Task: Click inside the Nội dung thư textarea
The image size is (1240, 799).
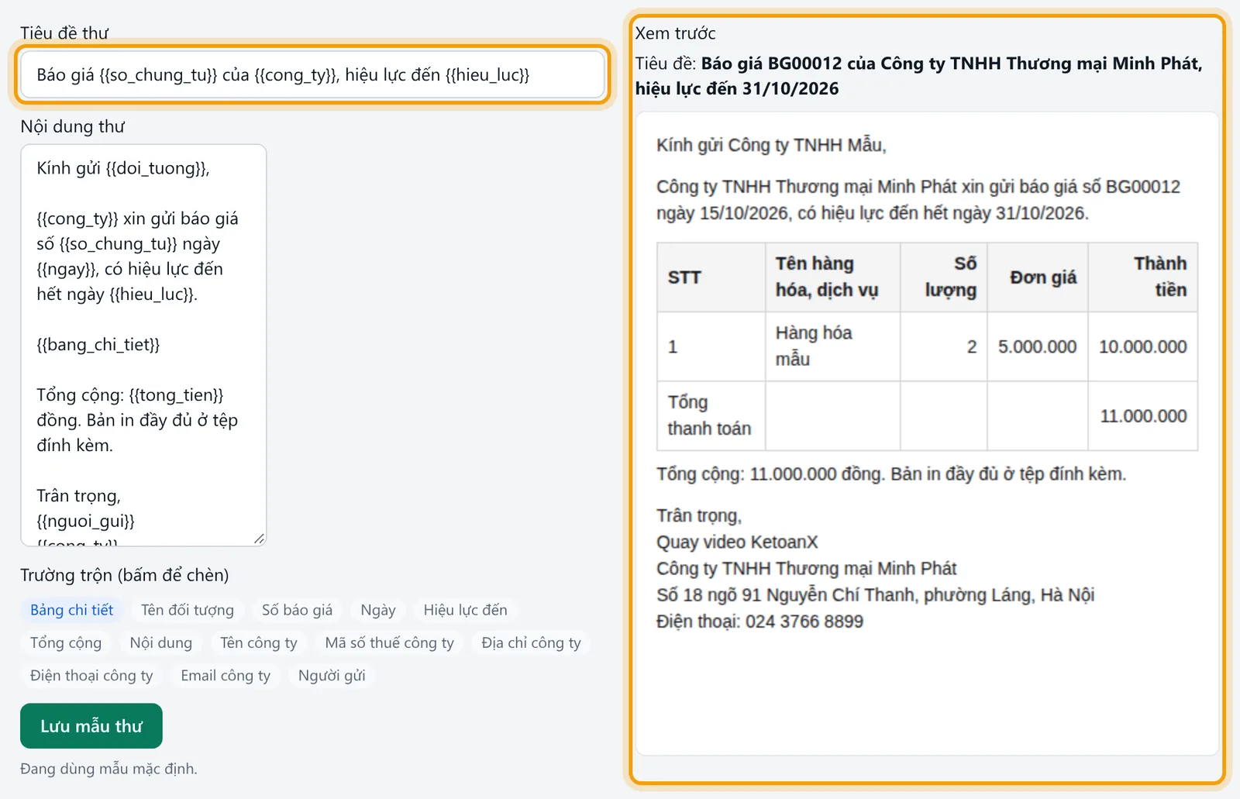Action: 143,345
